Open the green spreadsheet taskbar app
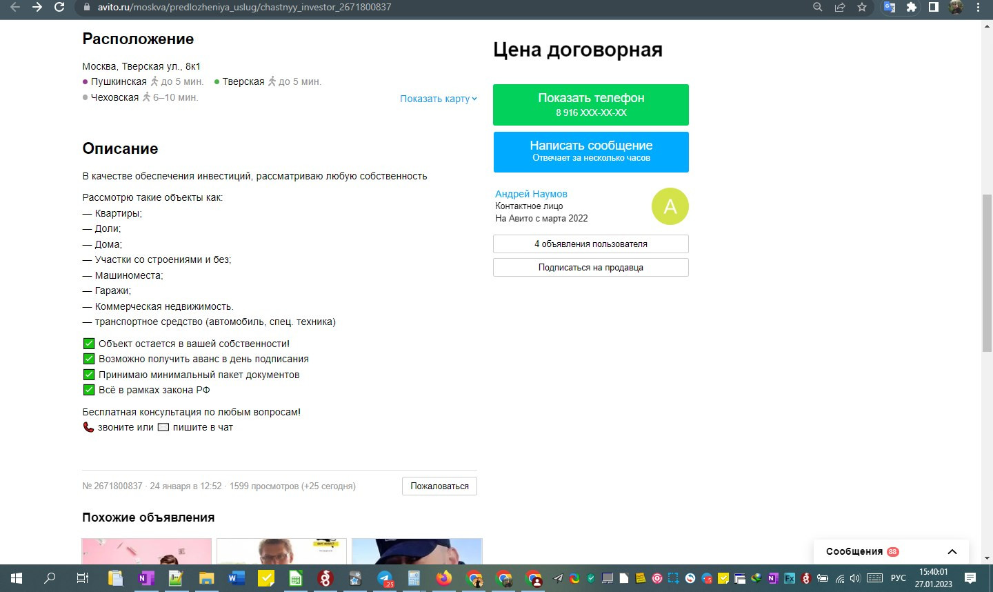This screenshot has width=993, height=592. [296, 578]
